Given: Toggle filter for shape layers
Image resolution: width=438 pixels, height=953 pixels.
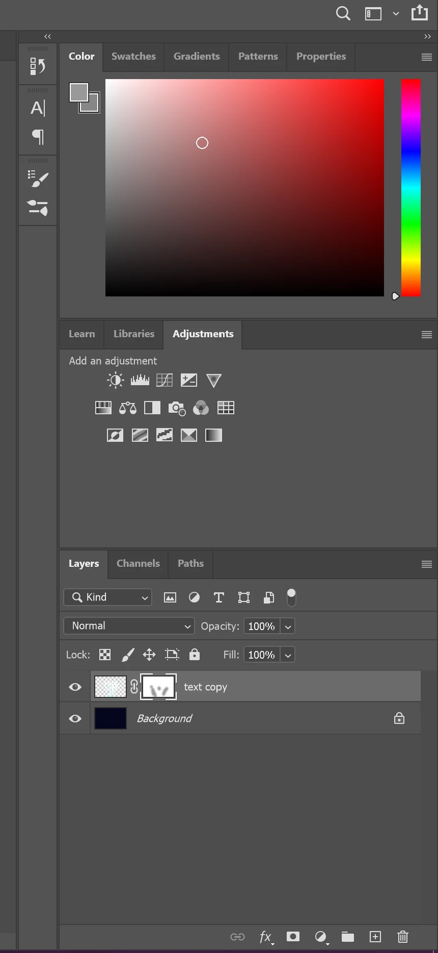Looking at the screenshot, I should (244, 597).
